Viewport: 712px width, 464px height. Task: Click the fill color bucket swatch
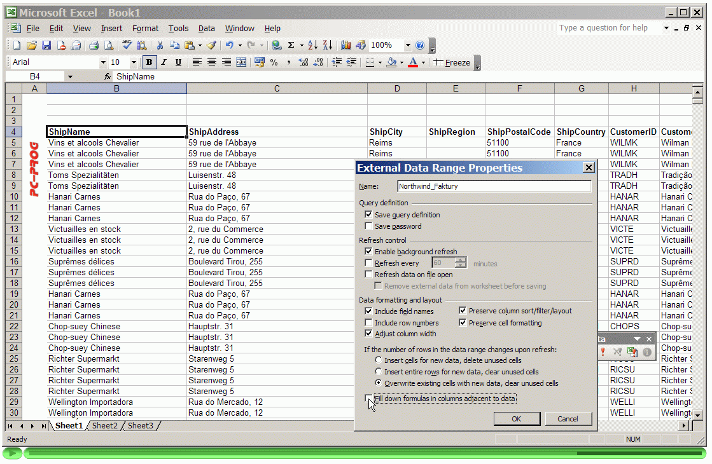(x=391, y=62)
